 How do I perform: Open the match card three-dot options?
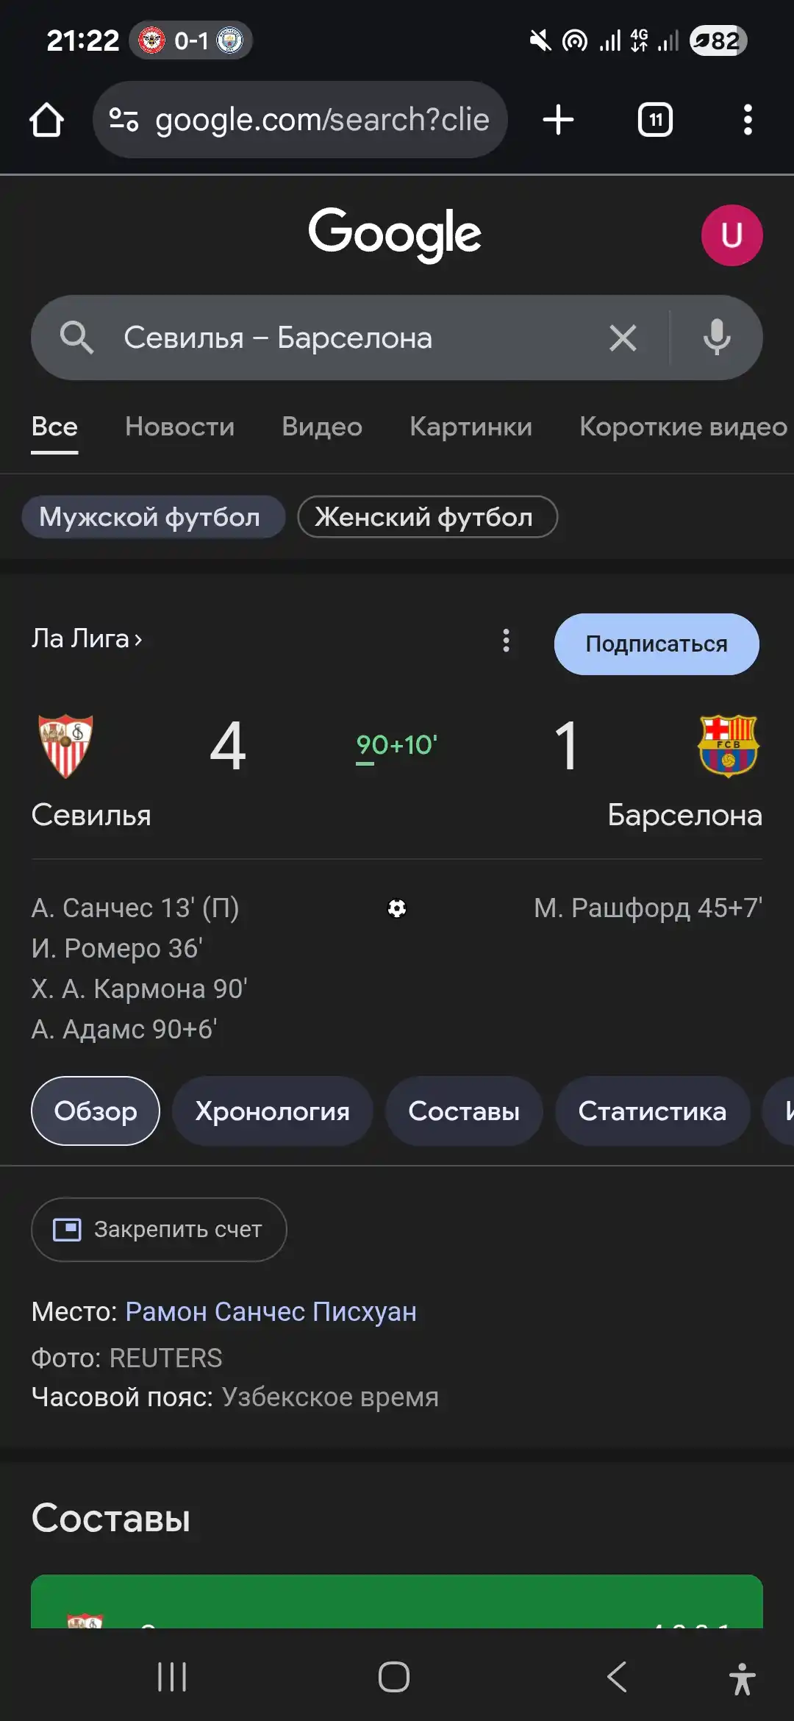point(506,641)
